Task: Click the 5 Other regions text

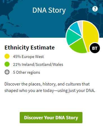Action: coord(26,72)
